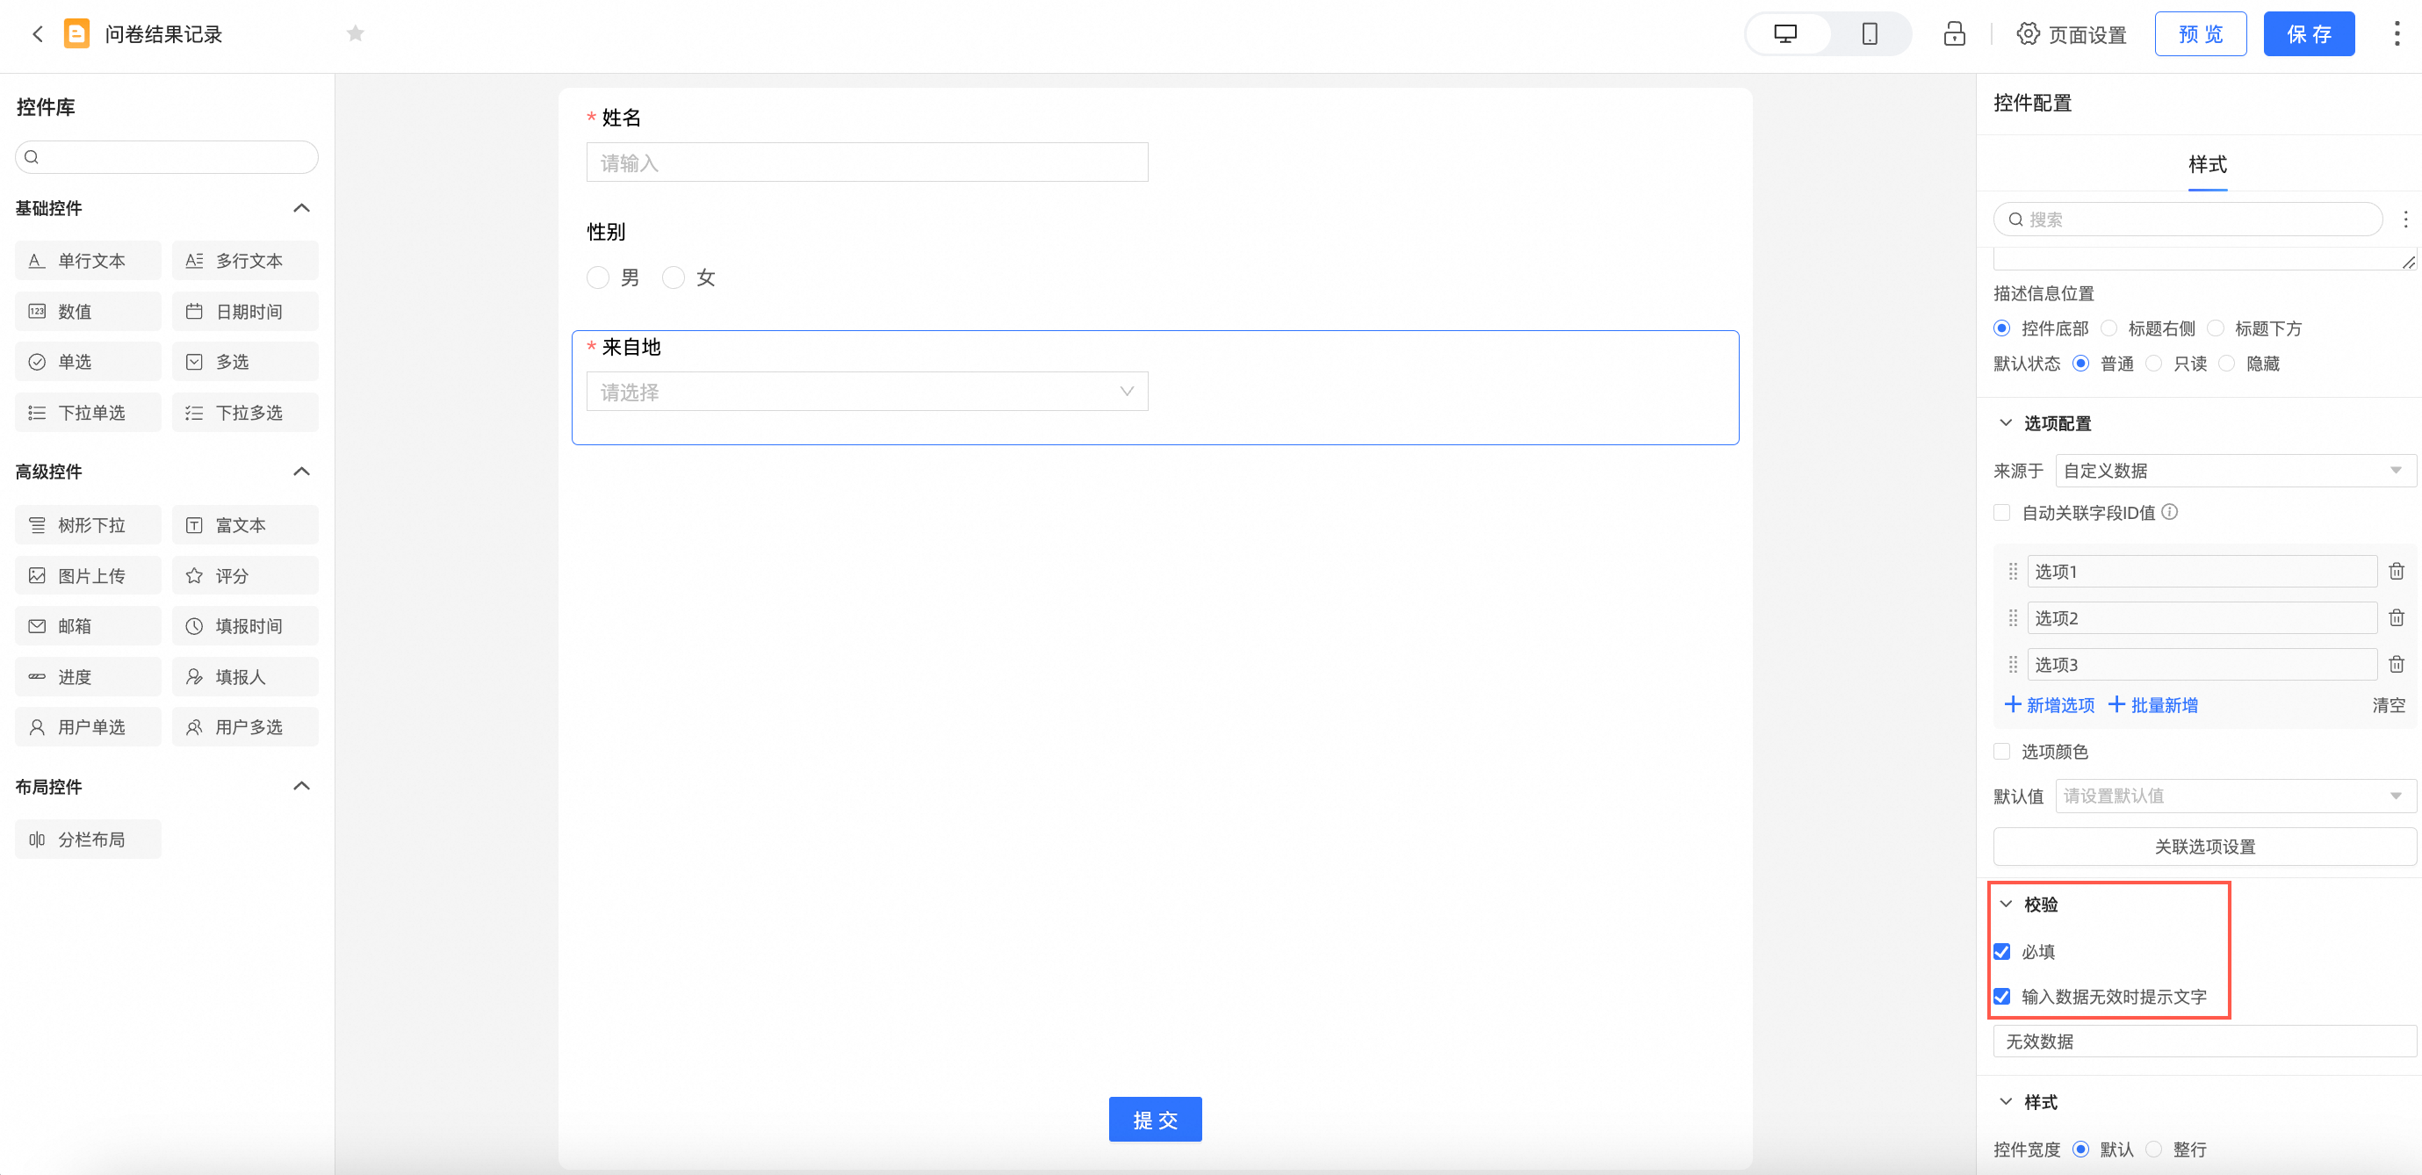
Task: Open 页面设置 page settings
Action: click(x=2072, y=35)
